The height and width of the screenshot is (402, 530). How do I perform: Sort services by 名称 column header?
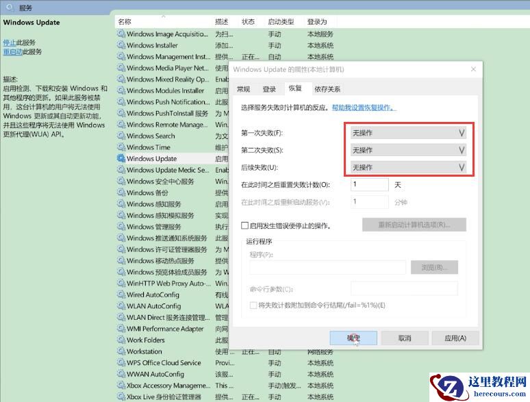point(164,22)
